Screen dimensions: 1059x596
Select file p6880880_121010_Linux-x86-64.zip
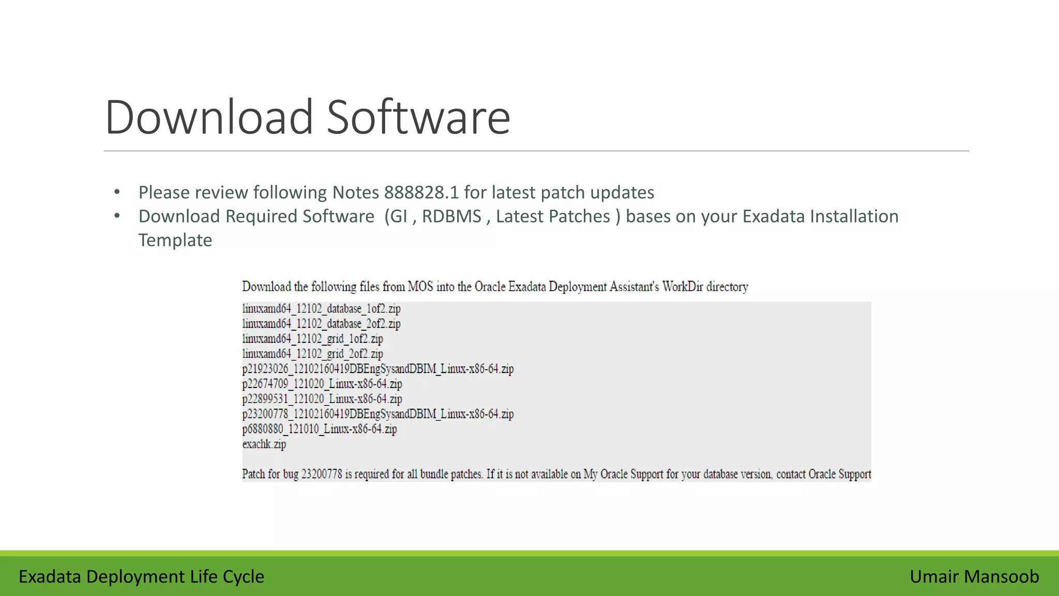point(319,429)
